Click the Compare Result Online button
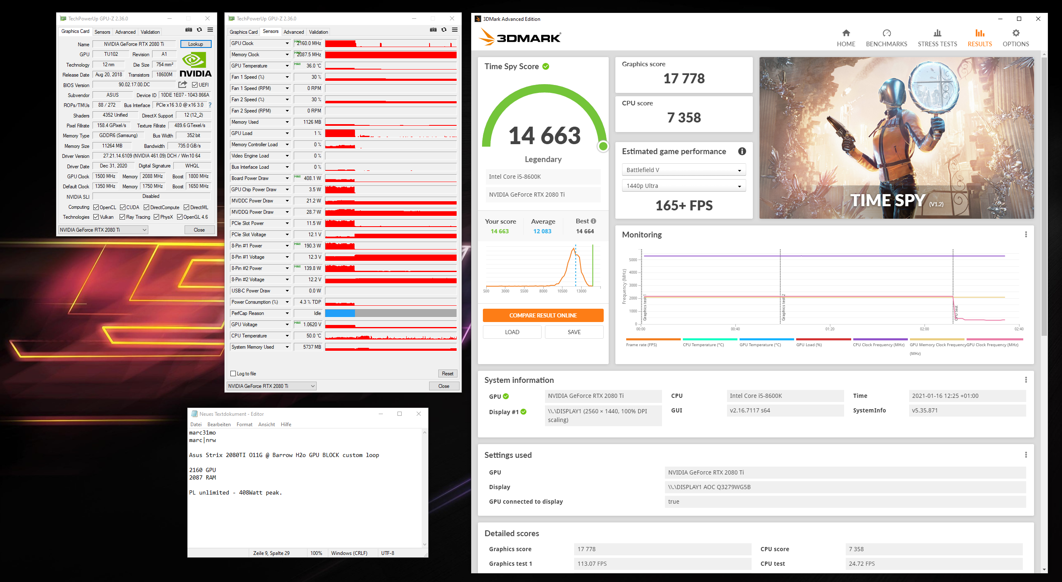The width and height of the screenshot is (1062, 582). (542, 315)
